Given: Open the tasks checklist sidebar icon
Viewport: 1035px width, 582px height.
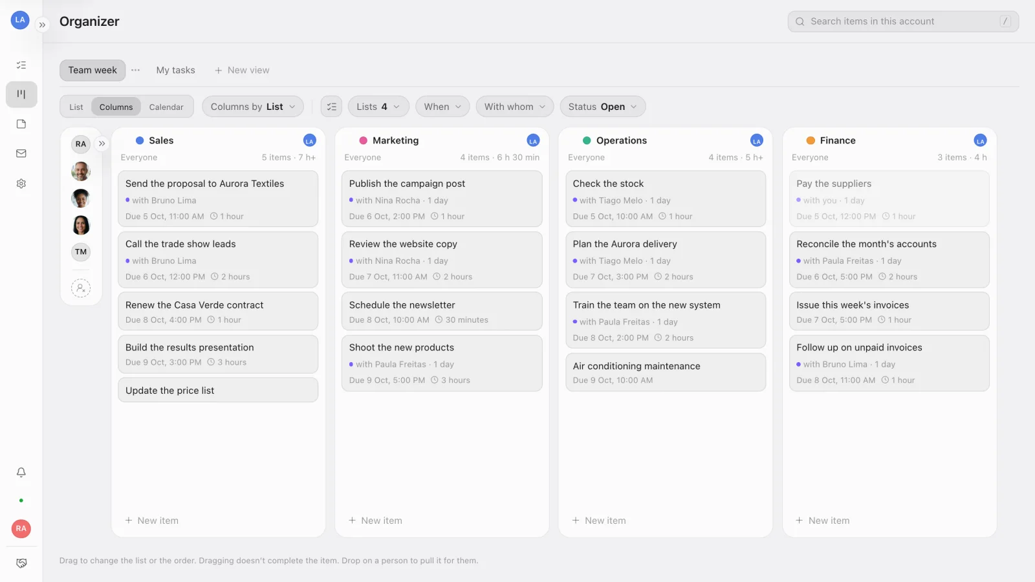Looking at the screenshot, I should (x=21, y=65).
